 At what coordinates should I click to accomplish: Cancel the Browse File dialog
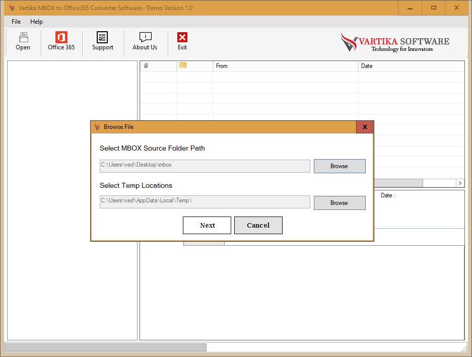click(258, 225)
